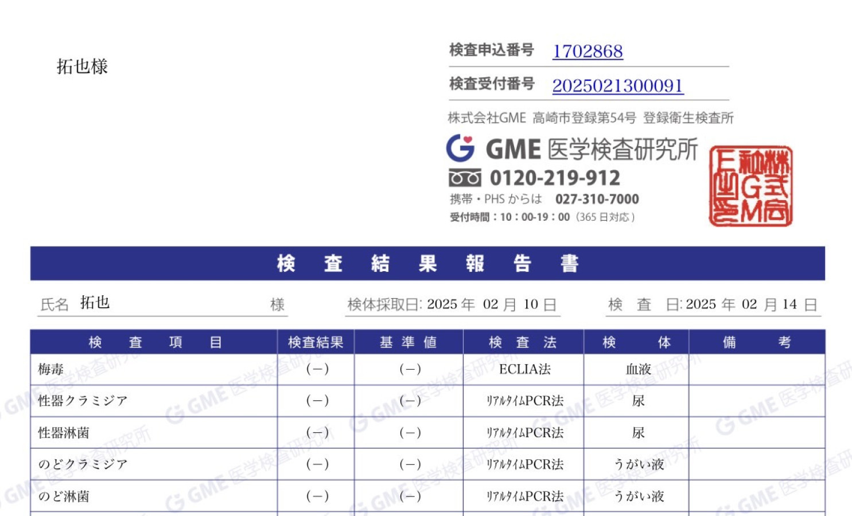Click the 基準値 column header
This screenshot has width=852, height=516.
point(409,342)
